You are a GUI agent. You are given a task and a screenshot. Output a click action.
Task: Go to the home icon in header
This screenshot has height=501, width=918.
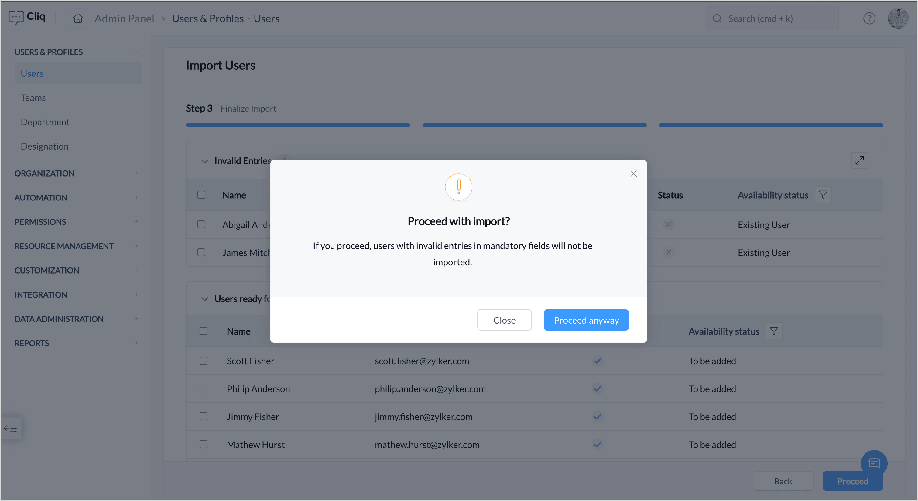click(78, 18)
